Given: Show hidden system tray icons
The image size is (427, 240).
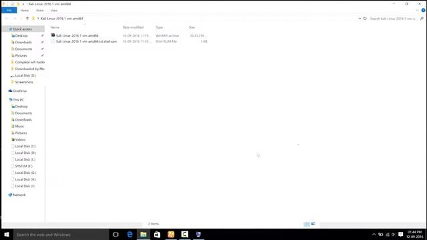Looking at the screenshot, I should tap(374, 234).
